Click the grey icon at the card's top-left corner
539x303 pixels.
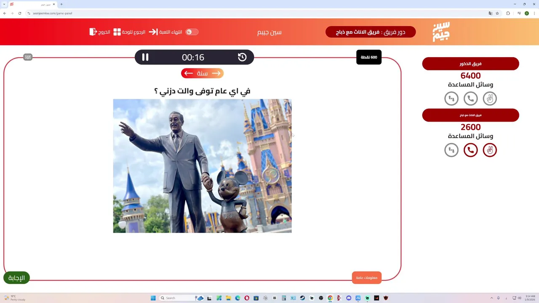tap(28, 57)
